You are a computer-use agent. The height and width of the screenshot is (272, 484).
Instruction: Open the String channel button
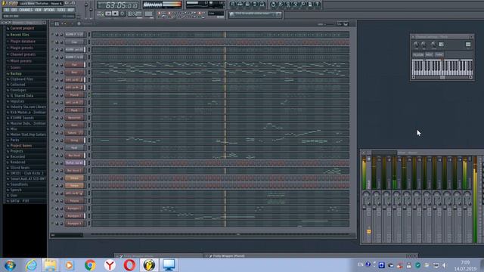pos(74,141)
